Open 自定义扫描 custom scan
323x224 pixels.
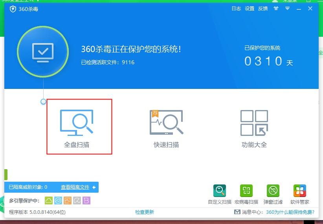(220, 194)
